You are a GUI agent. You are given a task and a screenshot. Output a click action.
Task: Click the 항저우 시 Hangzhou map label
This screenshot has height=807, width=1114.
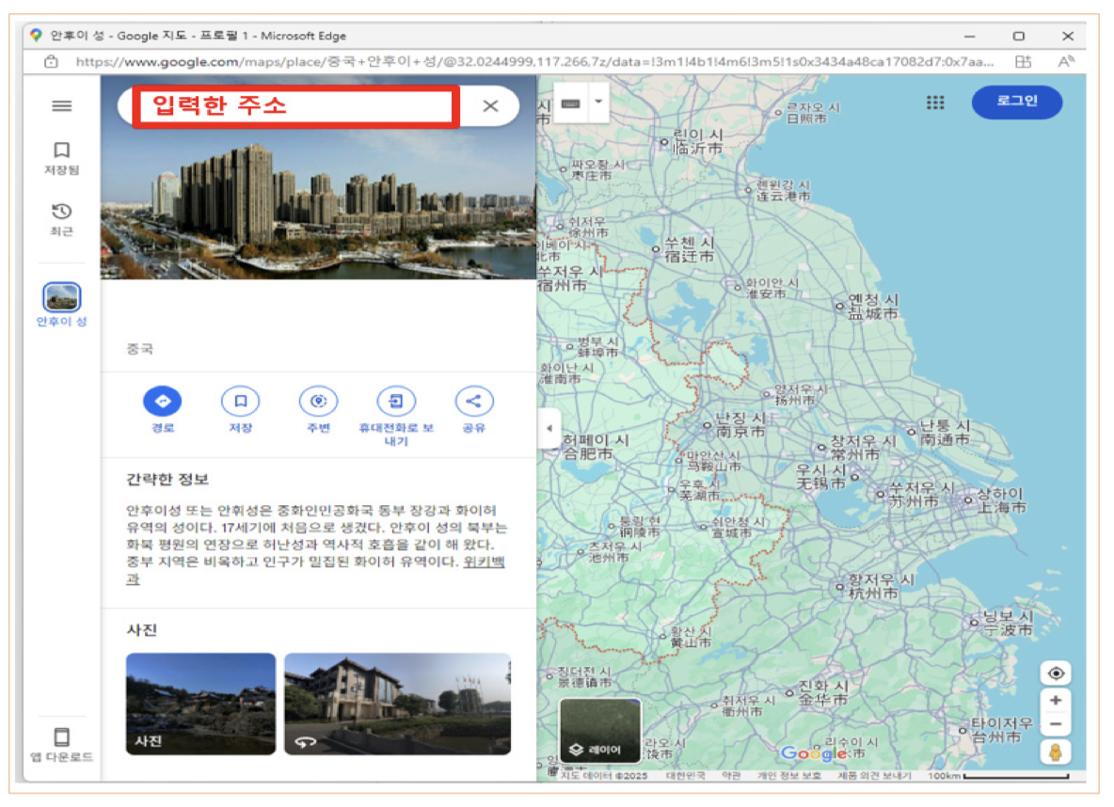[881, 587]
